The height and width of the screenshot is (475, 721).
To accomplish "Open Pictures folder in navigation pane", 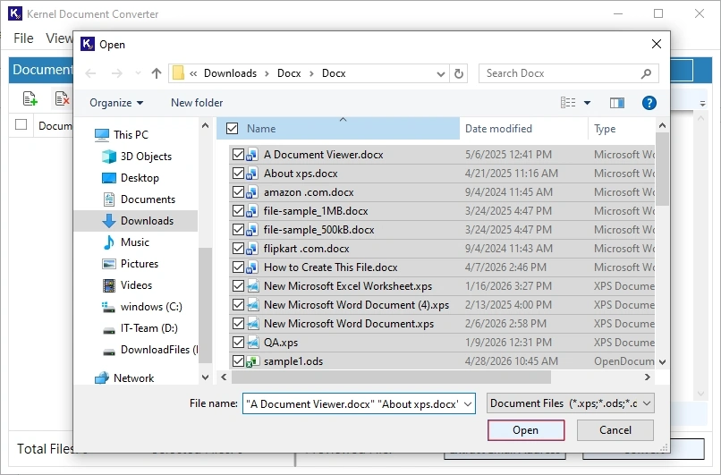I will 130,264.
